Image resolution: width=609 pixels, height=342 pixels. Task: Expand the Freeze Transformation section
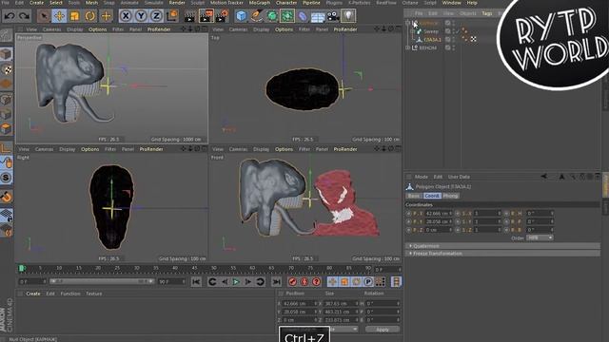tap(503, 254)
